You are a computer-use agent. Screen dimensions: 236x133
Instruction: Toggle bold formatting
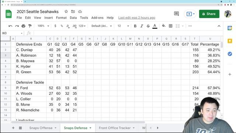(135, 26)
